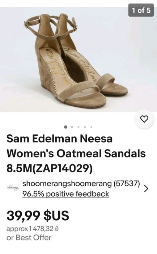Tap the approx 1 478,32 ₴ conversion text

pos(33,229)
